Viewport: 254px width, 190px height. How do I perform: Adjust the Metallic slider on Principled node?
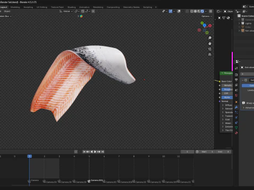click(x=227, y=85)
